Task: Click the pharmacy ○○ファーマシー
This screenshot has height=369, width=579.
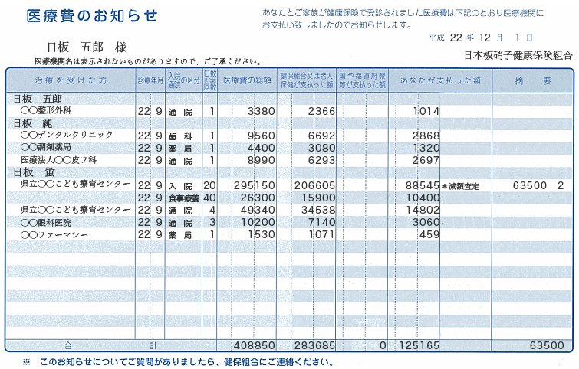Action: coord(54,235)
